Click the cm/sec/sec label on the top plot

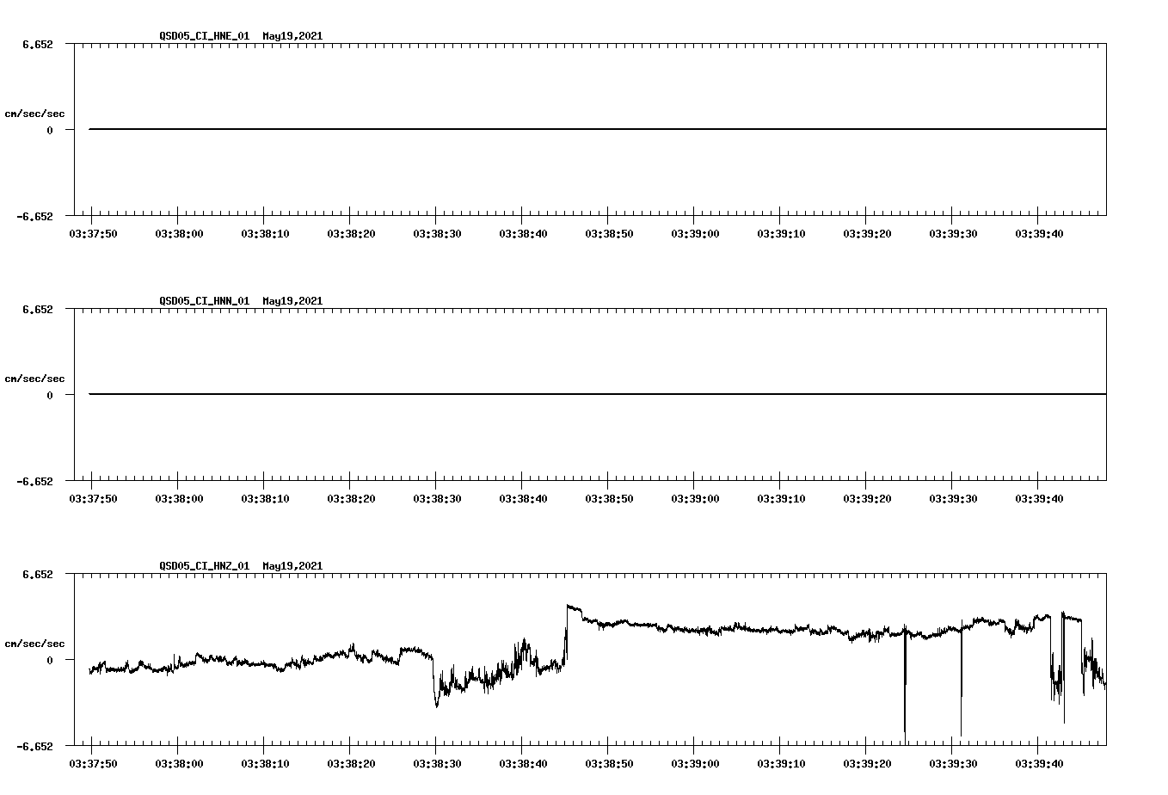point(35,112)
